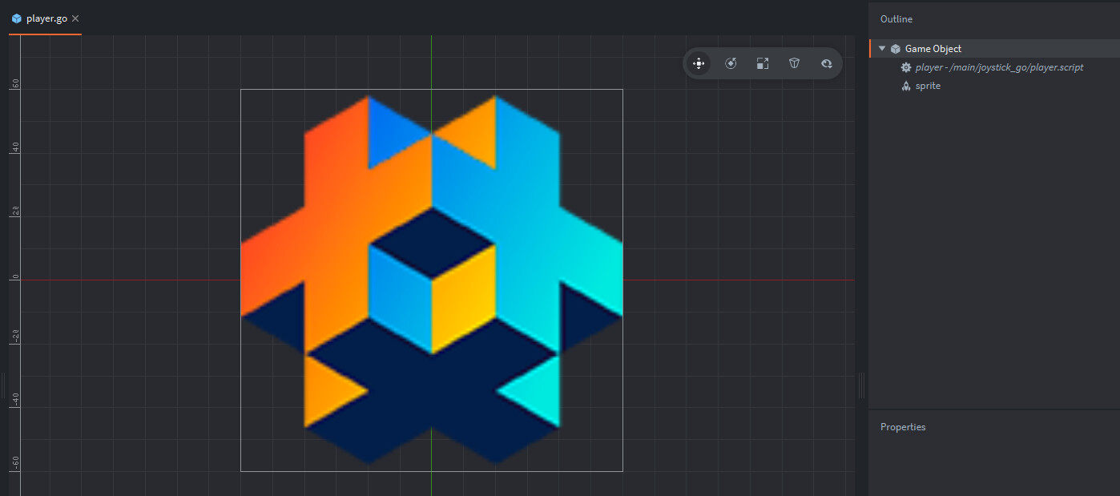Select the Scale tool in scene toolbar

(x=763, y=63)
